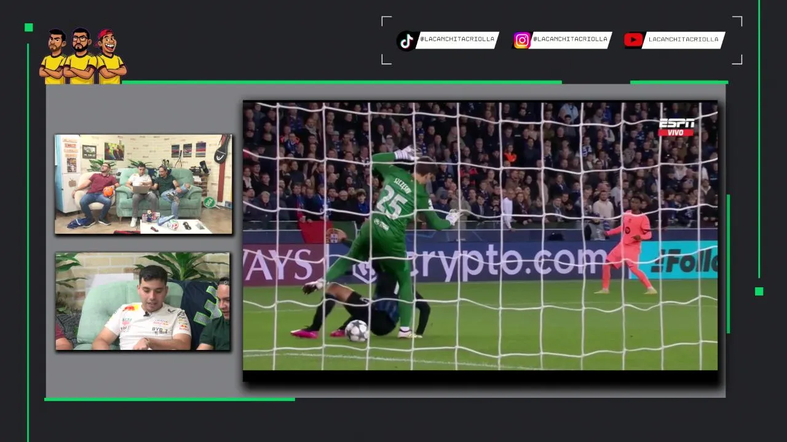Click the main football match video
The image size is (787, 442).
click(x=480, y=236)
